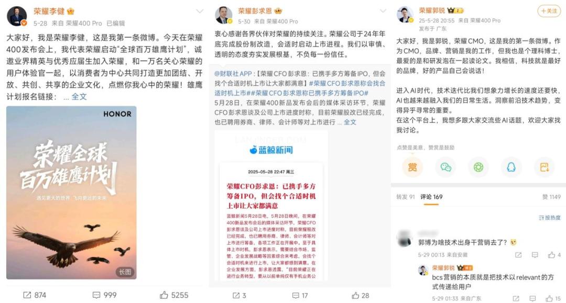
Task: Select the 评论 169 tab
Action: point(431,197)
